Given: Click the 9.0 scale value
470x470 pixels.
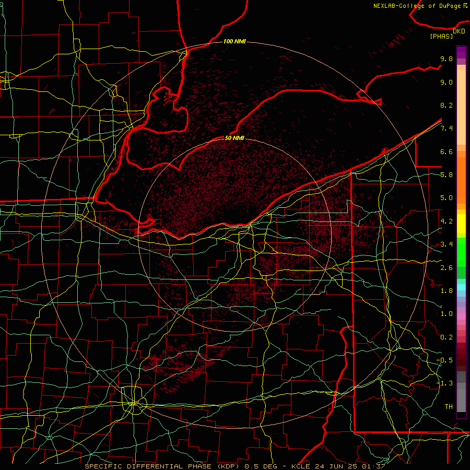Looking at the screenshot, I should coord(446,82).
